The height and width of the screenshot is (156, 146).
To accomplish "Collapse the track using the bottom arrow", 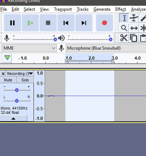I will [x=14, y=119].
